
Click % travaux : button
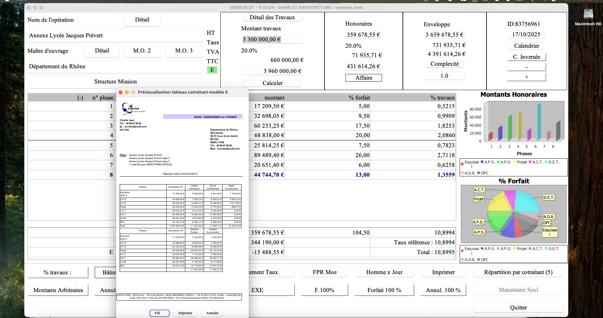pyautogui.click(x=58, y=272)
